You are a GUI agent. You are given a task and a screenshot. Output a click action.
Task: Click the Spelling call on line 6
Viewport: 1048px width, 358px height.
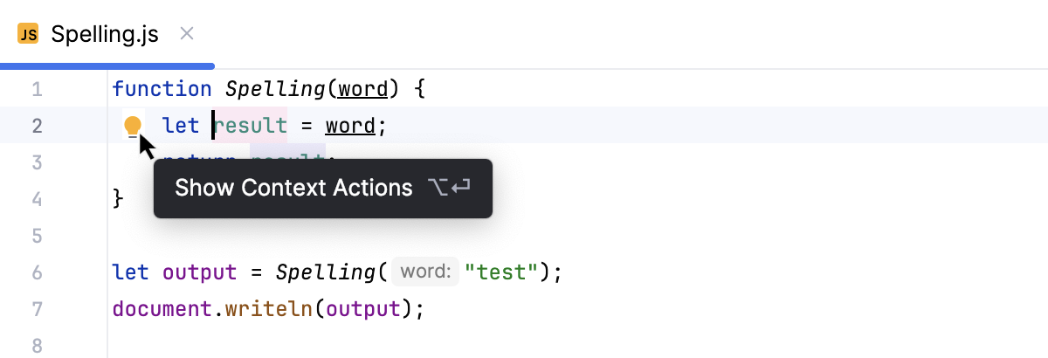pos(326,272)
